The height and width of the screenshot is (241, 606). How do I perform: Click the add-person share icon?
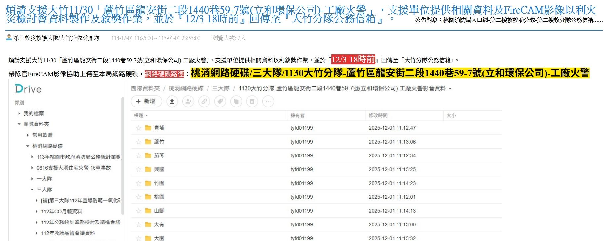(x=188, y=101)
